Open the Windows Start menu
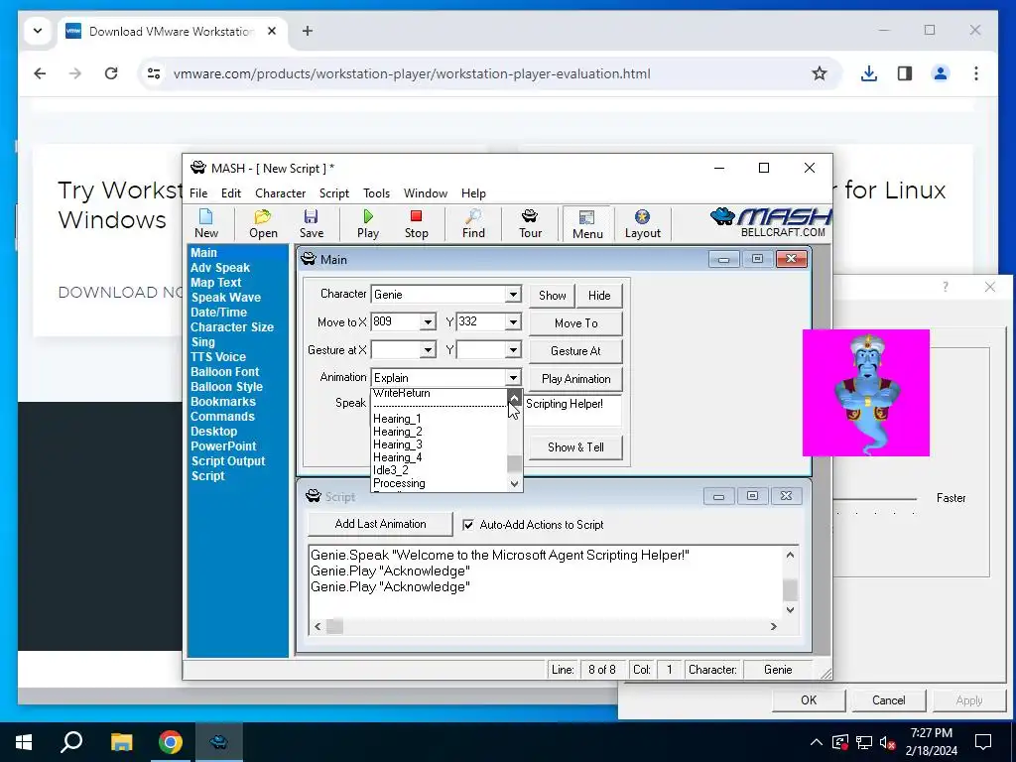 point(24,742)
